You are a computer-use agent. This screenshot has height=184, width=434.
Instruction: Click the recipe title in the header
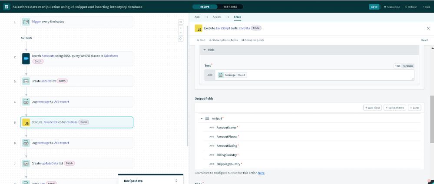(x=77, y=7)
